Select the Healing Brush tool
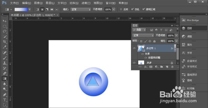The height and width of the screenshot is (108, 208). 4,53
